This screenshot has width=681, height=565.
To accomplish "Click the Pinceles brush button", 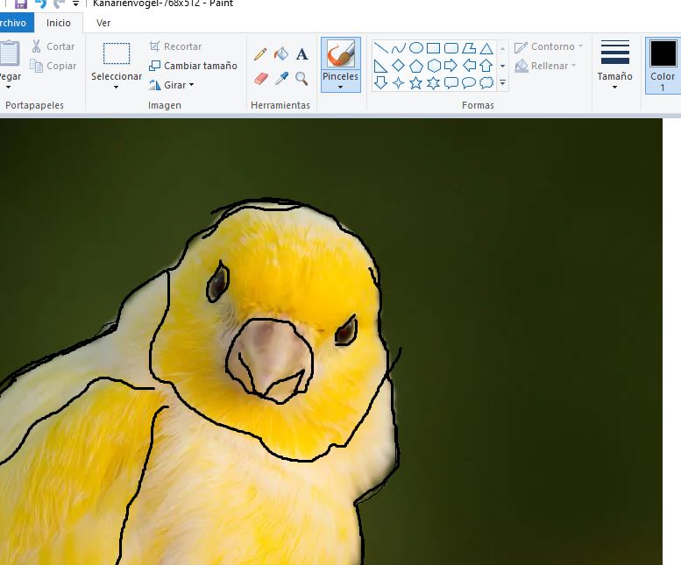I will [340, 63].
